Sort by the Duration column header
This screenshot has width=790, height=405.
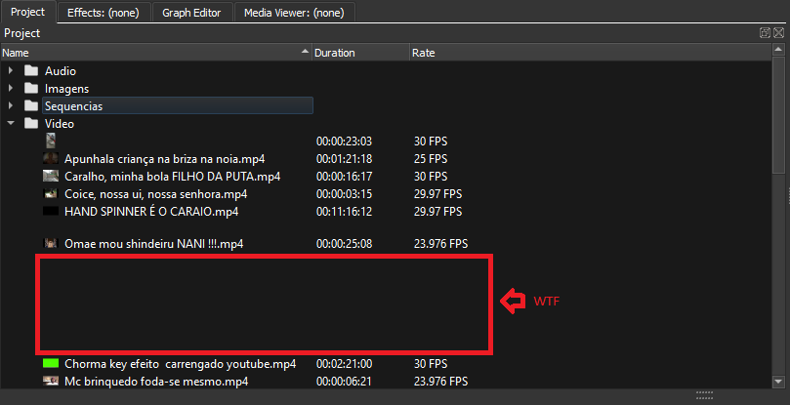pyautogui.click(x=360, y=53)
